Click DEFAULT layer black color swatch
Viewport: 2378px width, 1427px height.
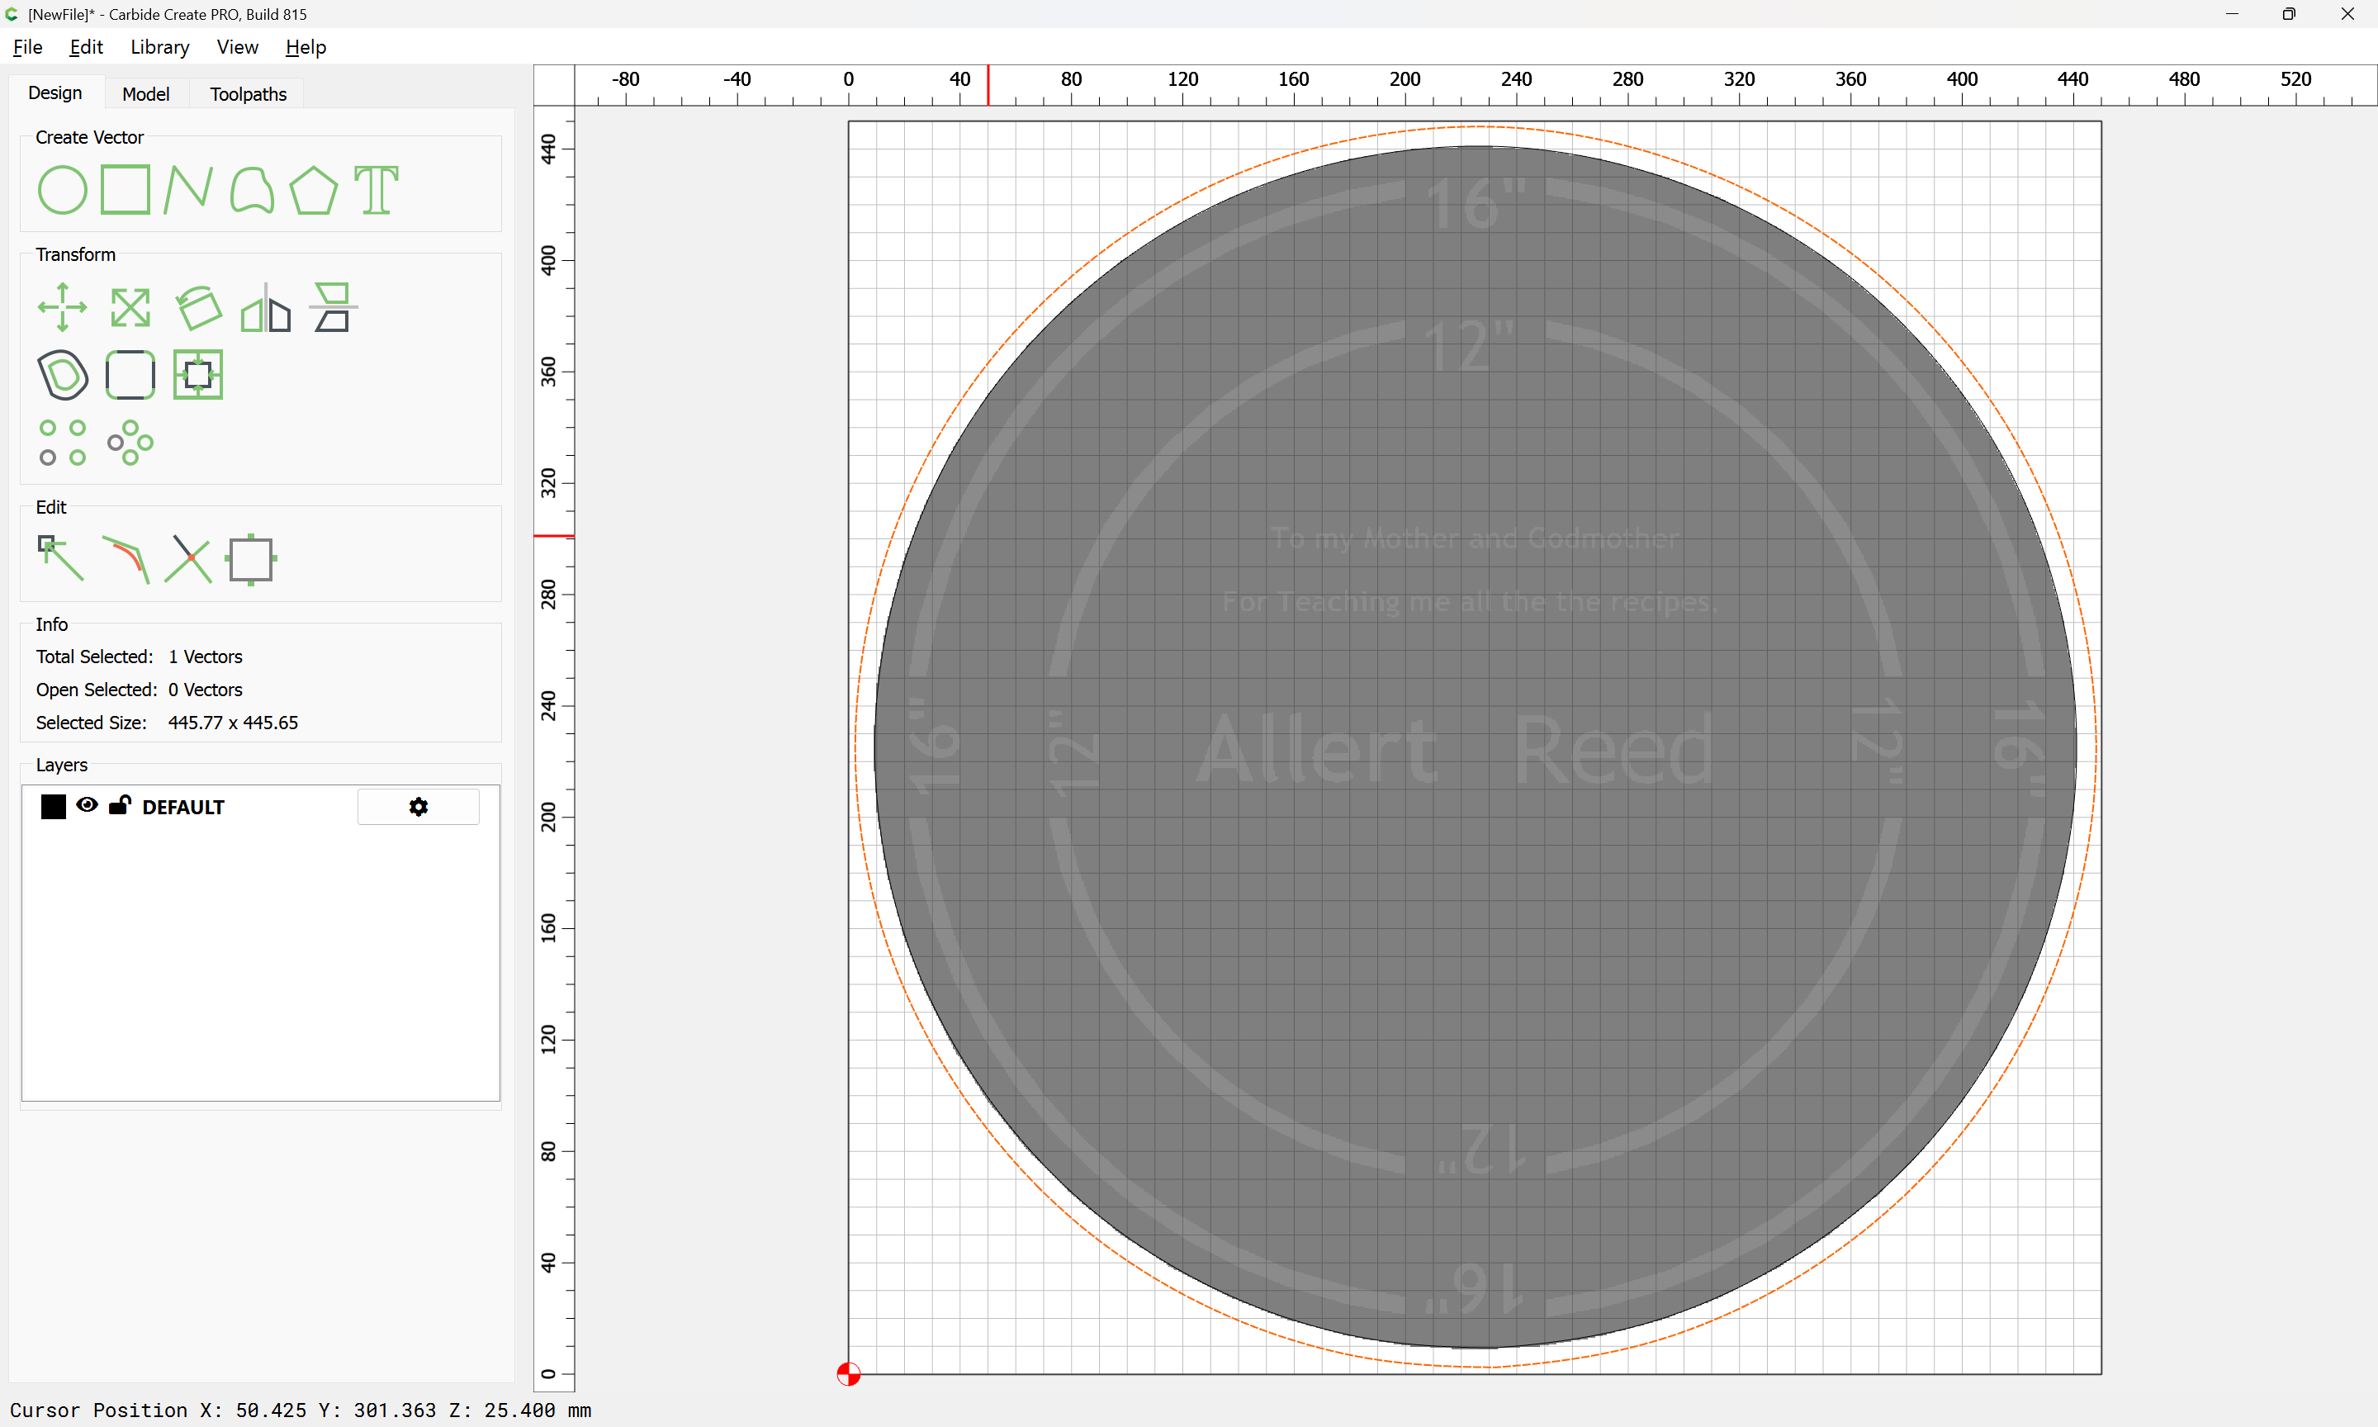coord(54,807)
